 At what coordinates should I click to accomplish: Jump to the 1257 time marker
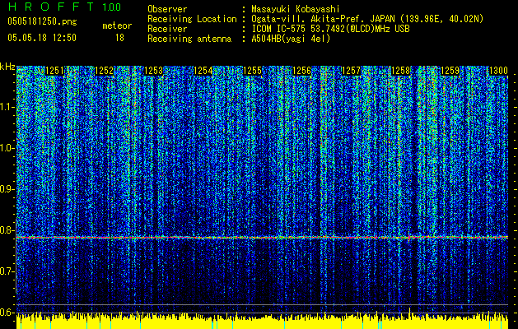[351, 72]
